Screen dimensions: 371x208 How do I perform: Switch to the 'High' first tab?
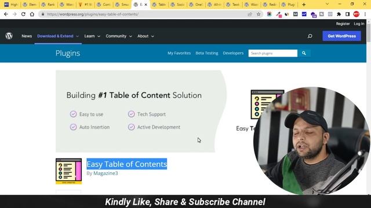(x=10, y=5)
